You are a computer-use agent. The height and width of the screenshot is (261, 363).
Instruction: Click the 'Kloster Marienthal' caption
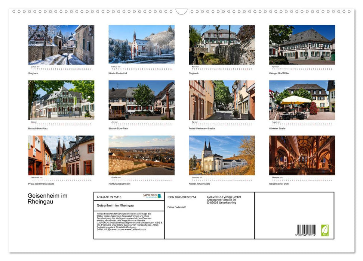pyautogui.click(x=118, y=73)
